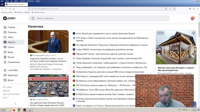Open reader view icon in address bar

166,9
